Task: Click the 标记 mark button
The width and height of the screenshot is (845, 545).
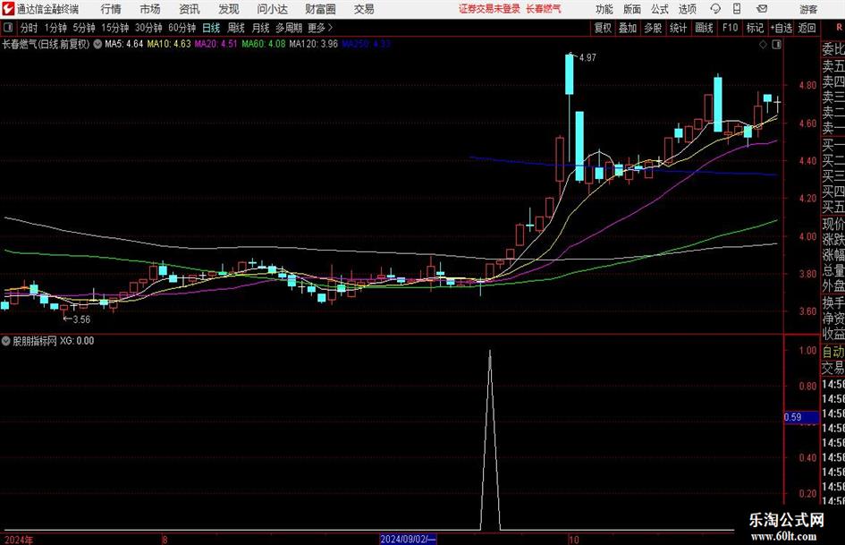Action: (x=755, y=28)
